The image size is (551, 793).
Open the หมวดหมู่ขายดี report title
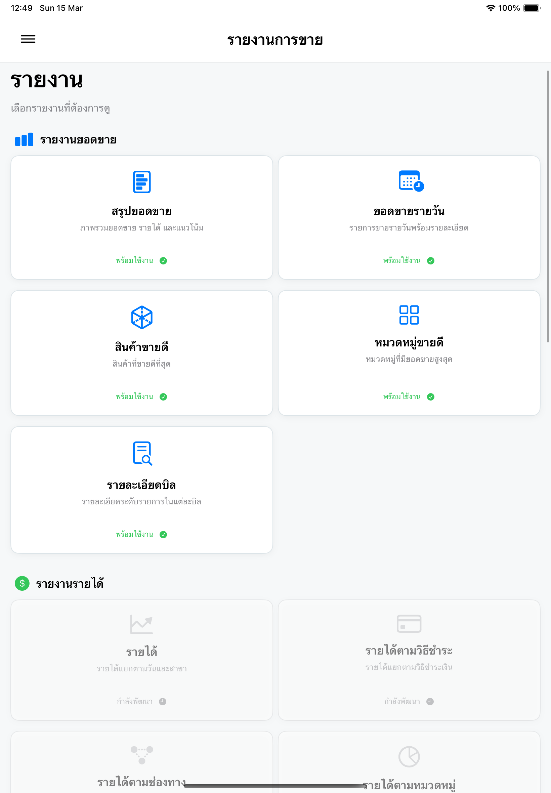[x=409, y=342]
